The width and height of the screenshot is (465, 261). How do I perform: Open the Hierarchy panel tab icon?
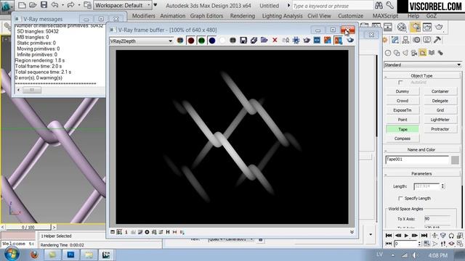[405, 40]
